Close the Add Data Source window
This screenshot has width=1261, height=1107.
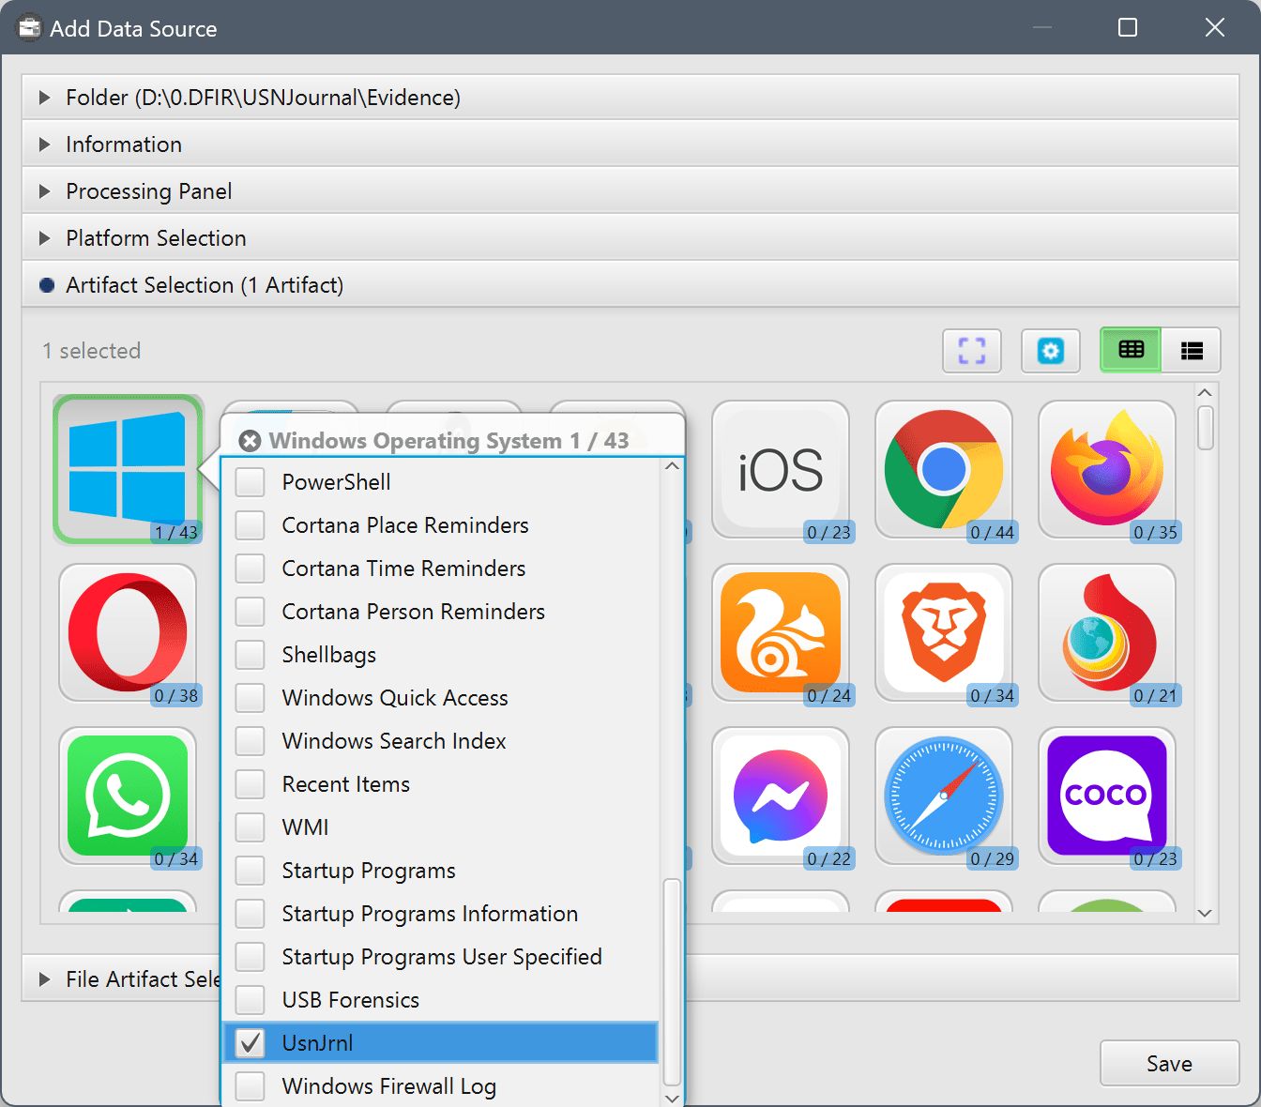[x=1215, y=28]
